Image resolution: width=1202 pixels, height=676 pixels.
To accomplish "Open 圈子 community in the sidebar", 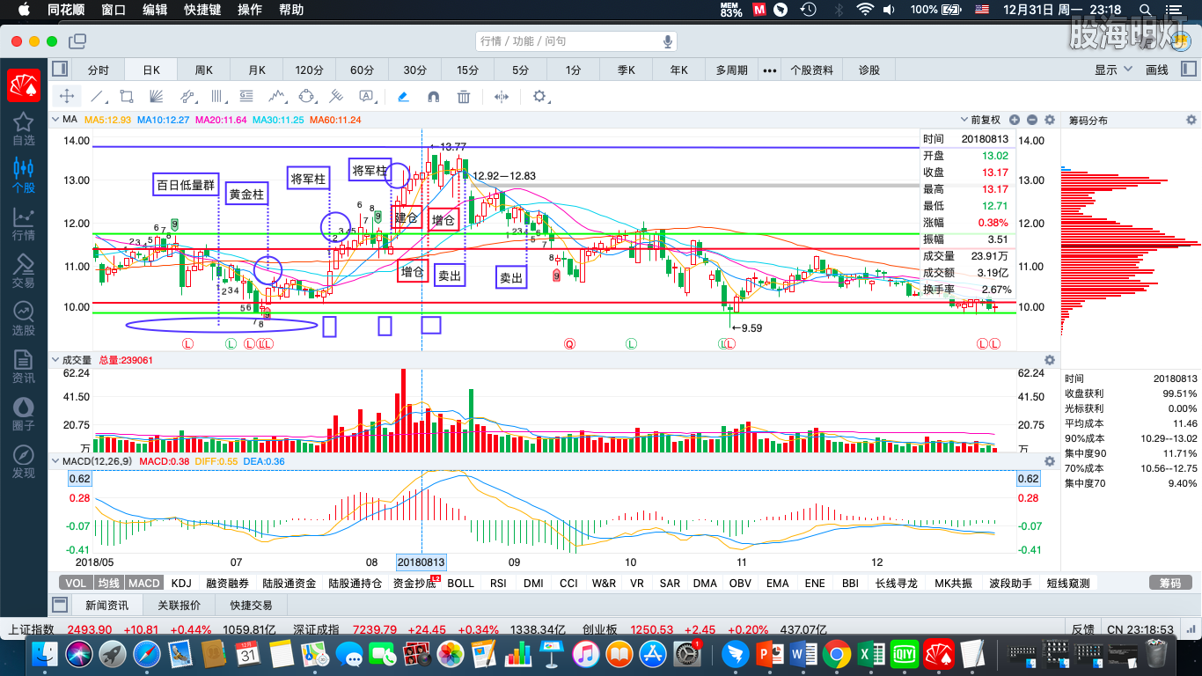I will tap(24, 414).
